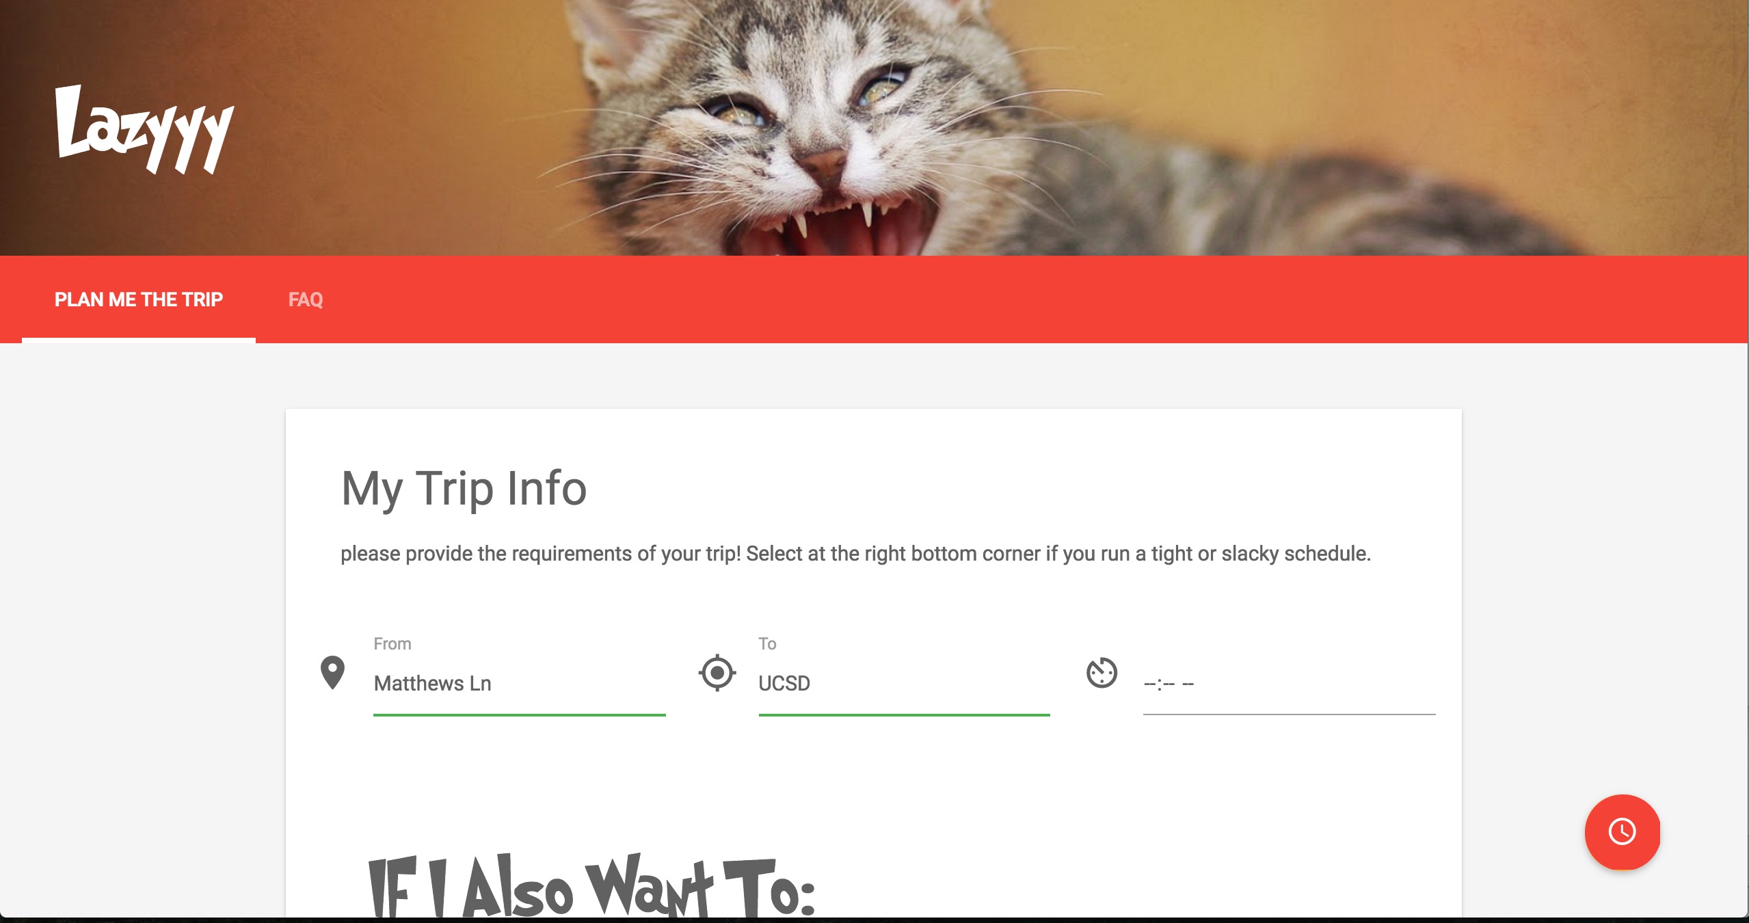Click the white underline beneath the active tab
The image size is (1749, 923).
tap(139, 340)
